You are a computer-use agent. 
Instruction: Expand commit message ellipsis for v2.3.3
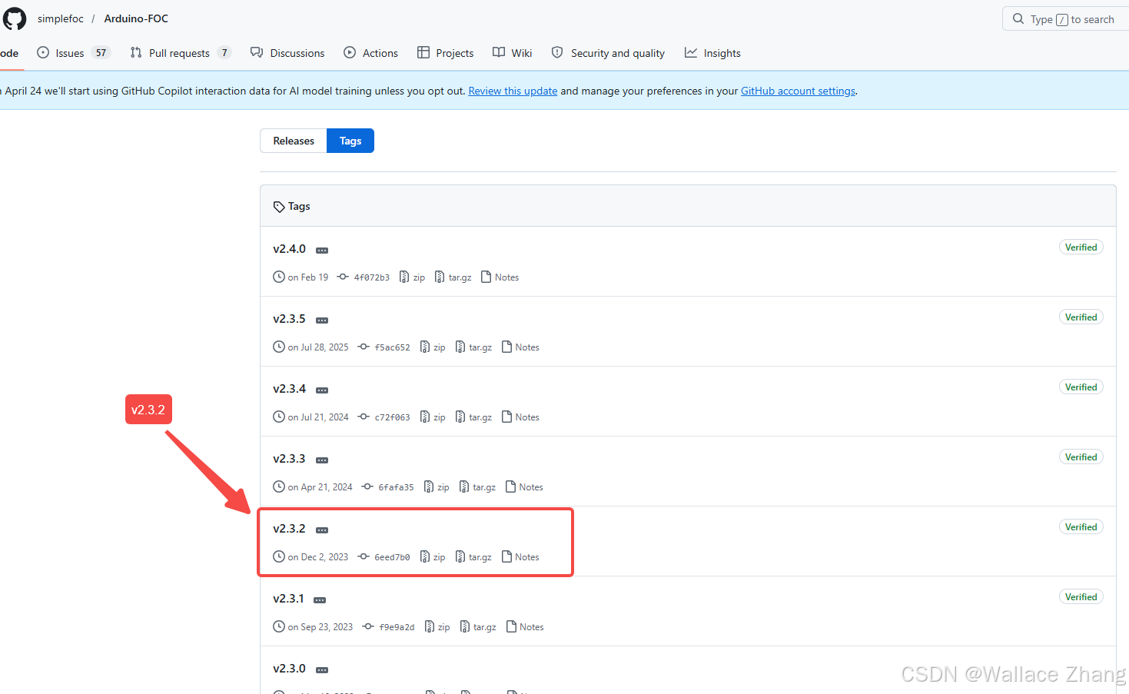[322, 460]
